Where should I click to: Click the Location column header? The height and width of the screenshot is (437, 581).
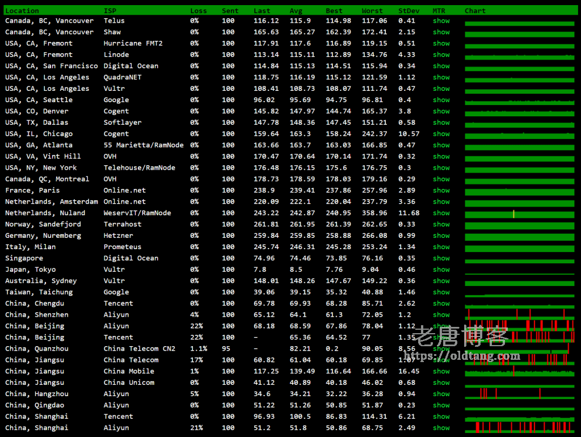click(22, 11)
